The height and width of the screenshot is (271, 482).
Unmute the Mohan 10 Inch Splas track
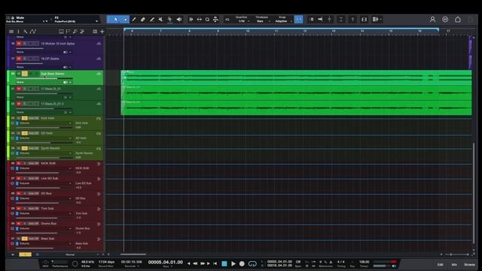click(19, 44)
